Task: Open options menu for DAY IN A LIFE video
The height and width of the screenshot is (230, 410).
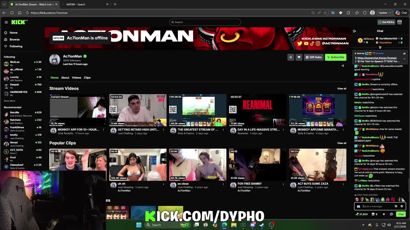Action: [x=283, y=130]
